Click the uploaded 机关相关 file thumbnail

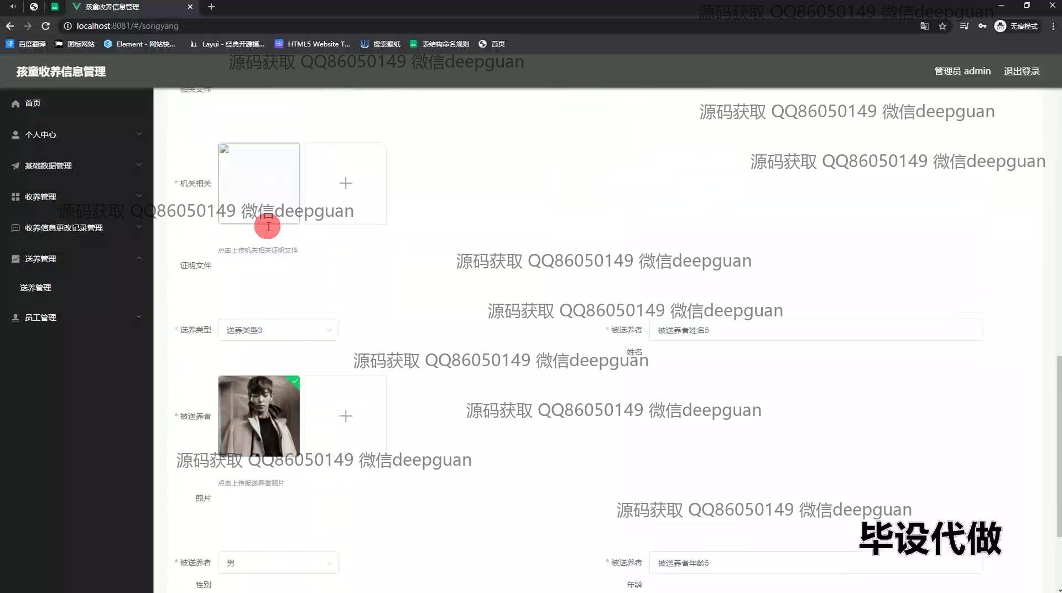coord(259,183)
